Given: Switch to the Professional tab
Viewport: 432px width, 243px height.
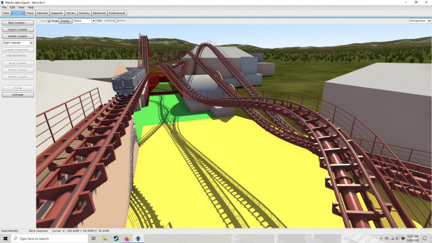Looking at the screenshot, I should coord(117,13).
